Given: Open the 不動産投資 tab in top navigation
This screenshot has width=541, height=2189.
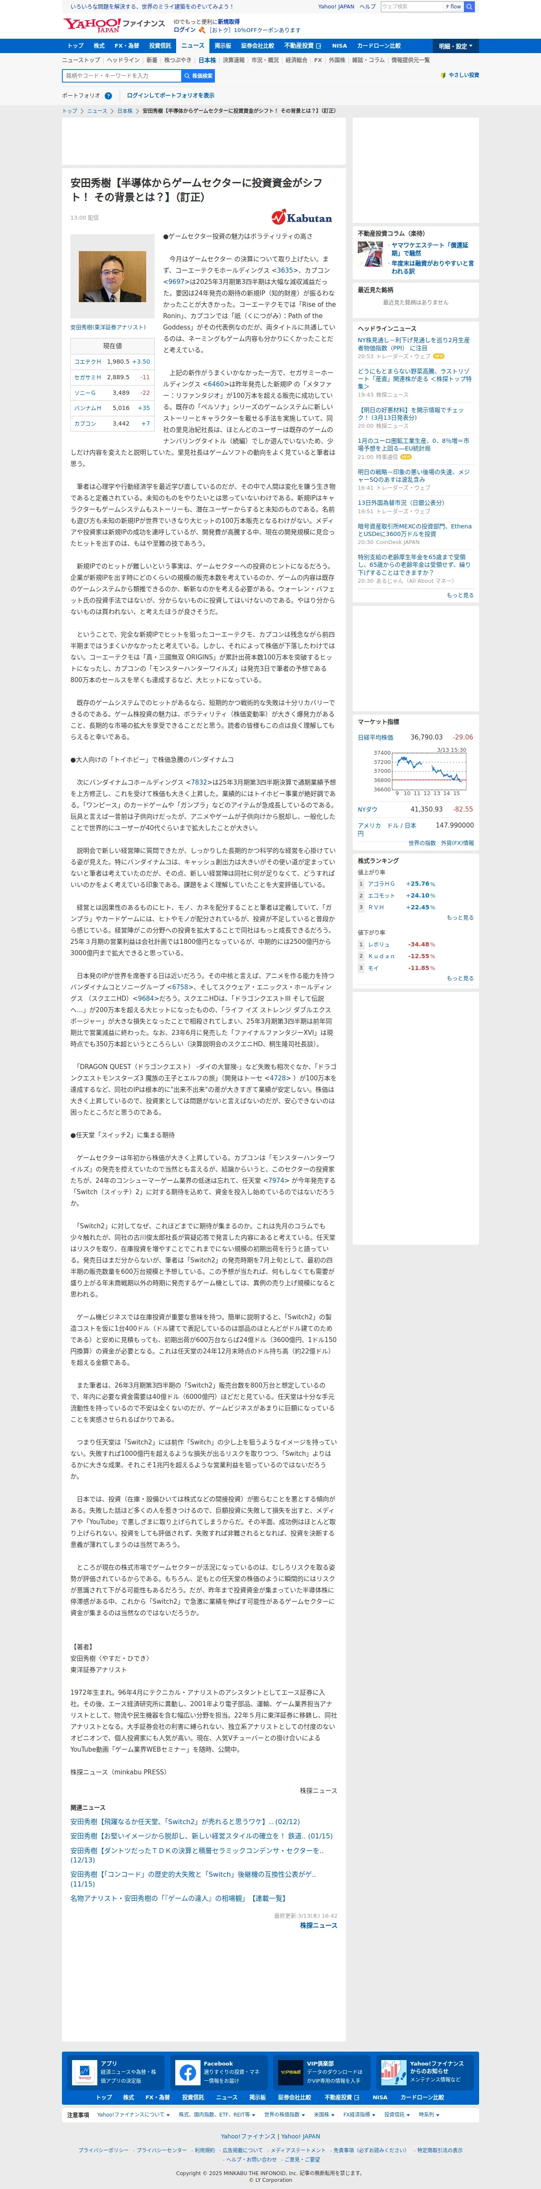Looking at the screenshot, I should coord(303,46).
